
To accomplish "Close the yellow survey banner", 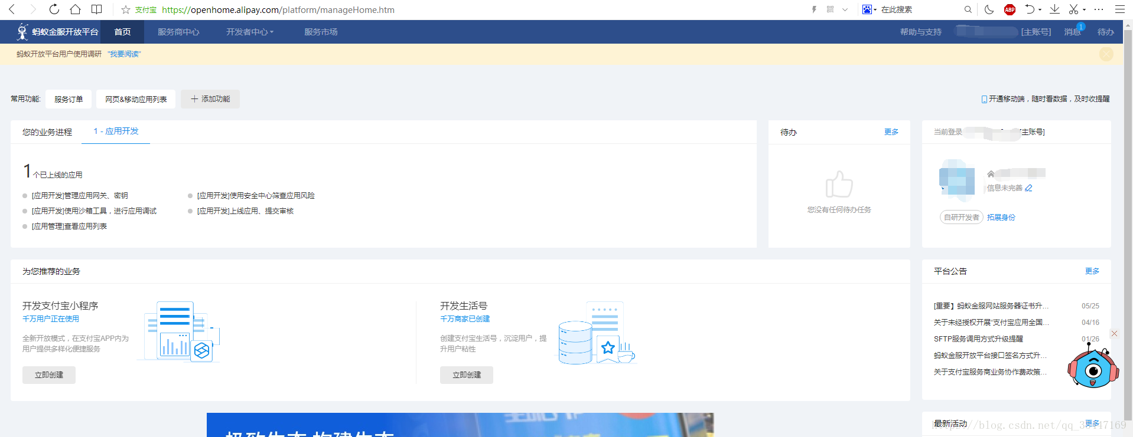I will click(1106, 54).
